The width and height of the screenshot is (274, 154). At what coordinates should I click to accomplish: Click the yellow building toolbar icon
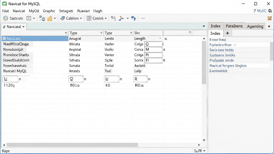50,18
